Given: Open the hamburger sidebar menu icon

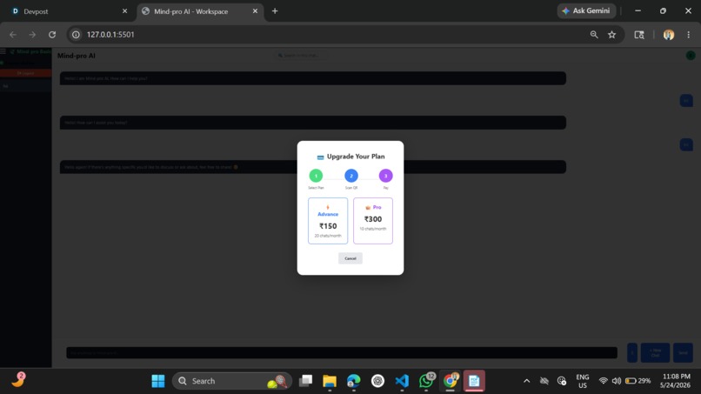Looking at the screenshot, I should [x=3, y=51].
